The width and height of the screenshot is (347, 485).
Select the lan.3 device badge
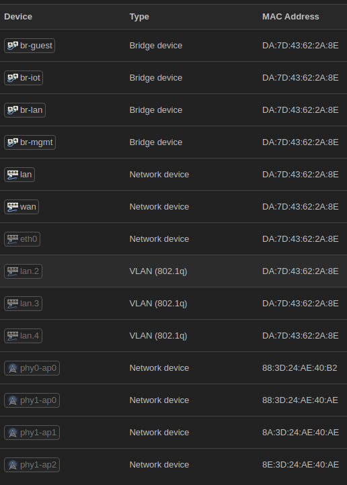pyautogui.click(x=24, y=304)
